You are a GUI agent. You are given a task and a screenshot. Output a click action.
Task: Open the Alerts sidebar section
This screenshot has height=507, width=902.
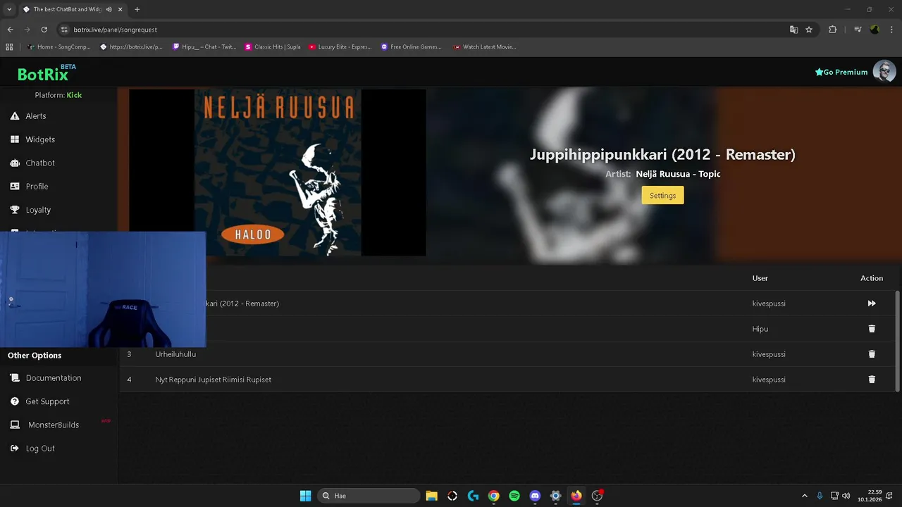coord(28,116)
